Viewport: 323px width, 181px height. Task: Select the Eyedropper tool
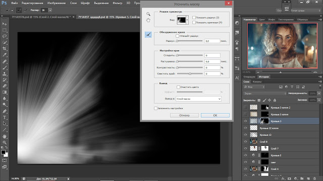tap(5, 55)
